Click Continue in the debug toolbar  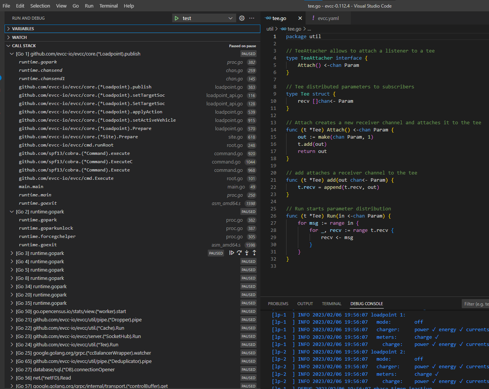pos(231,253)
